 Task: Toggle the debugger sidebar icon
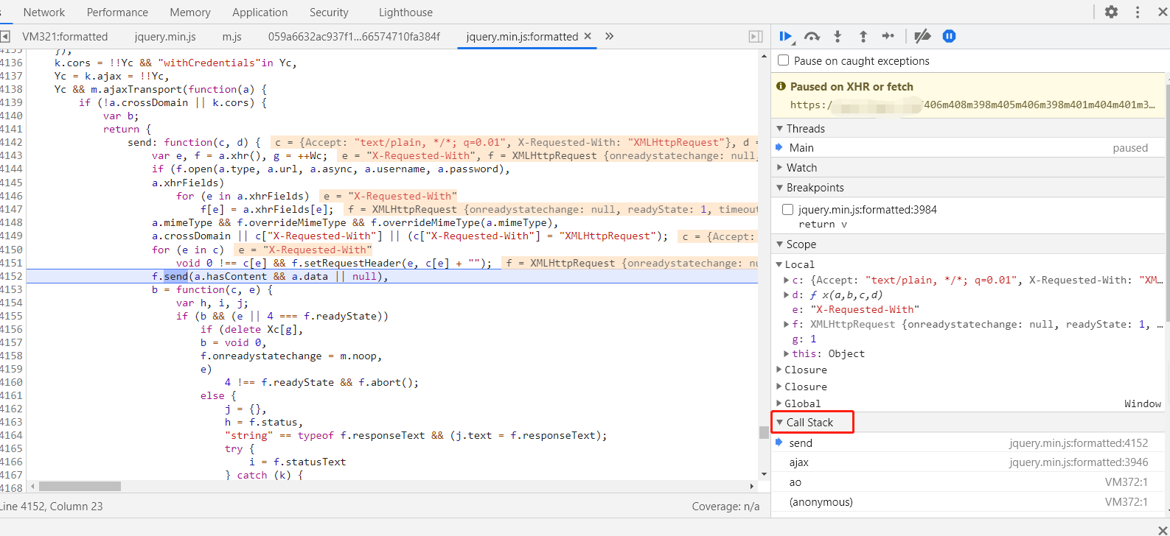pyautogui.click(x=756, y=36)
